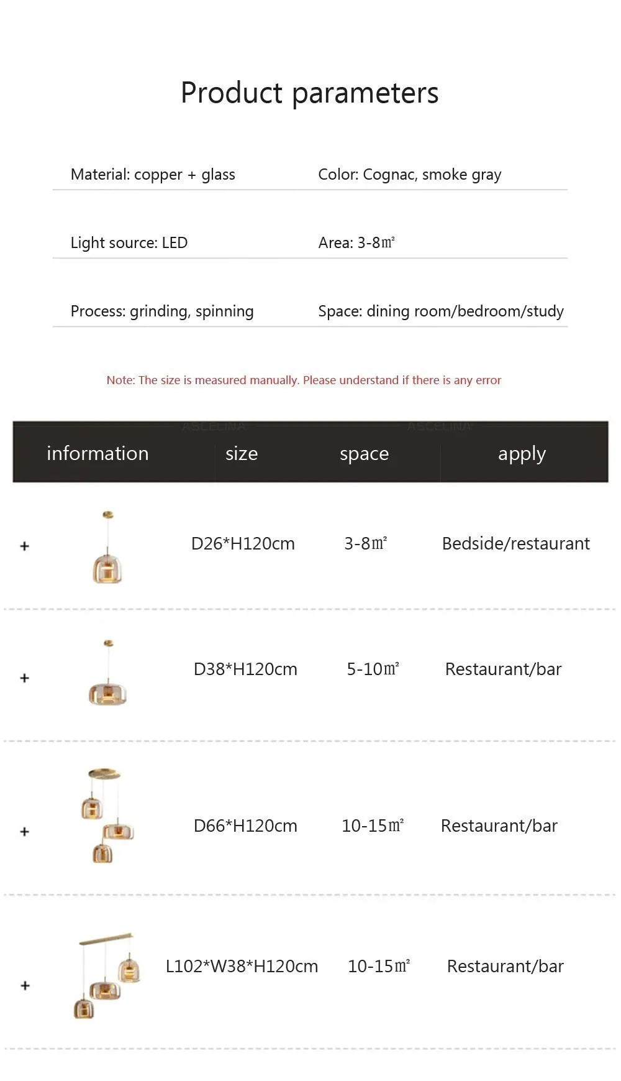Click the 'Product parameters' heading
The image size is (621, 1081).
click(x=309, y=93)
